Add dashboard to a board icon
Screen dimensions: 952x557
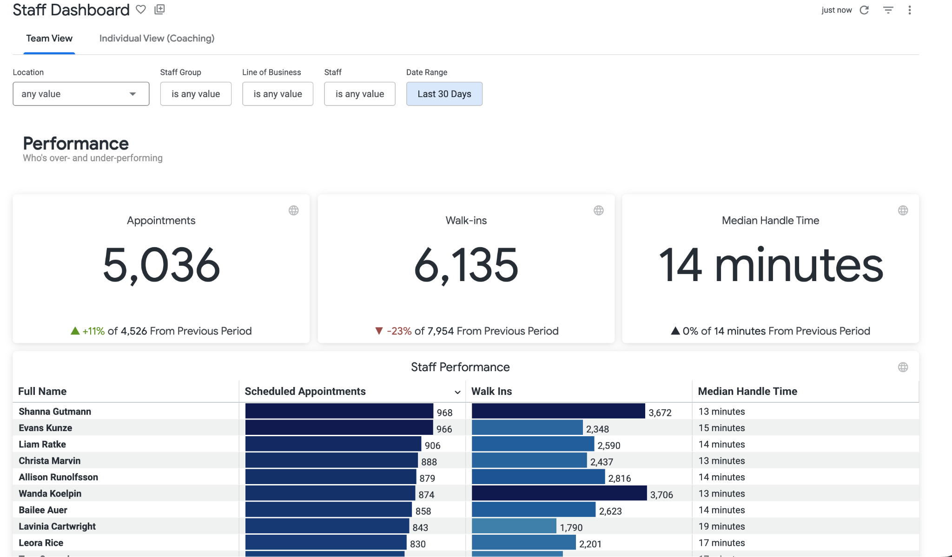[159, 9]
